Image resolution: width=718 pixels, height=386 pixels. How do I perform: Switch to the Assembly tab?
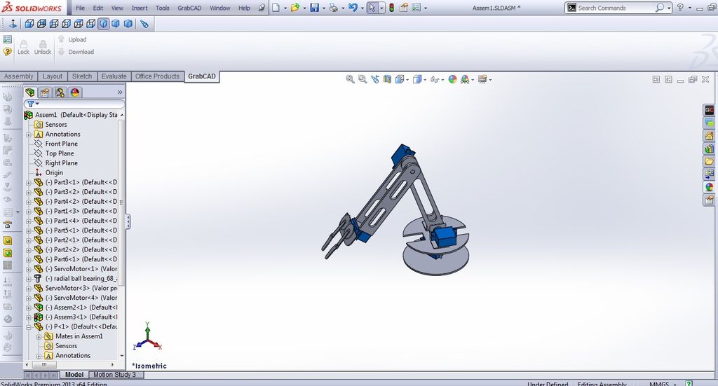(19, 76)
